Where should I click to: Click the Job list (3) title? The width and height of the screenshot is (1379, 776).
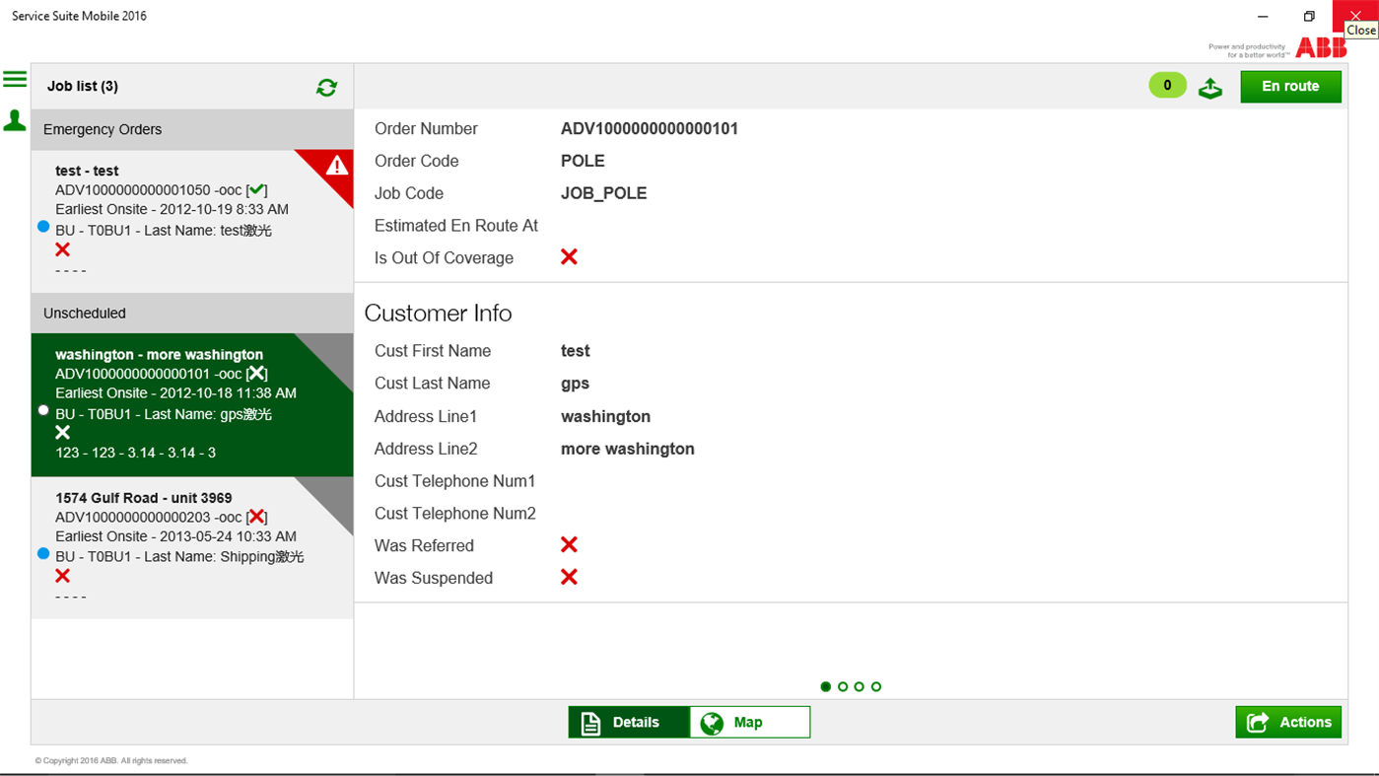[83, 86]
